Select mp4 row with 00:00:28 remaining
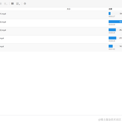 (x=61, y=40)
